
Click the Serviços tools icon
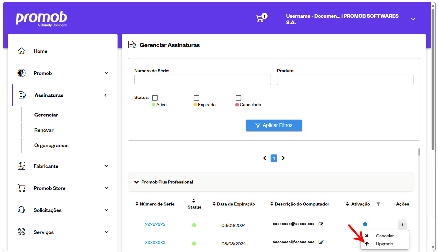pyautogui.click(x=21, y=232)
